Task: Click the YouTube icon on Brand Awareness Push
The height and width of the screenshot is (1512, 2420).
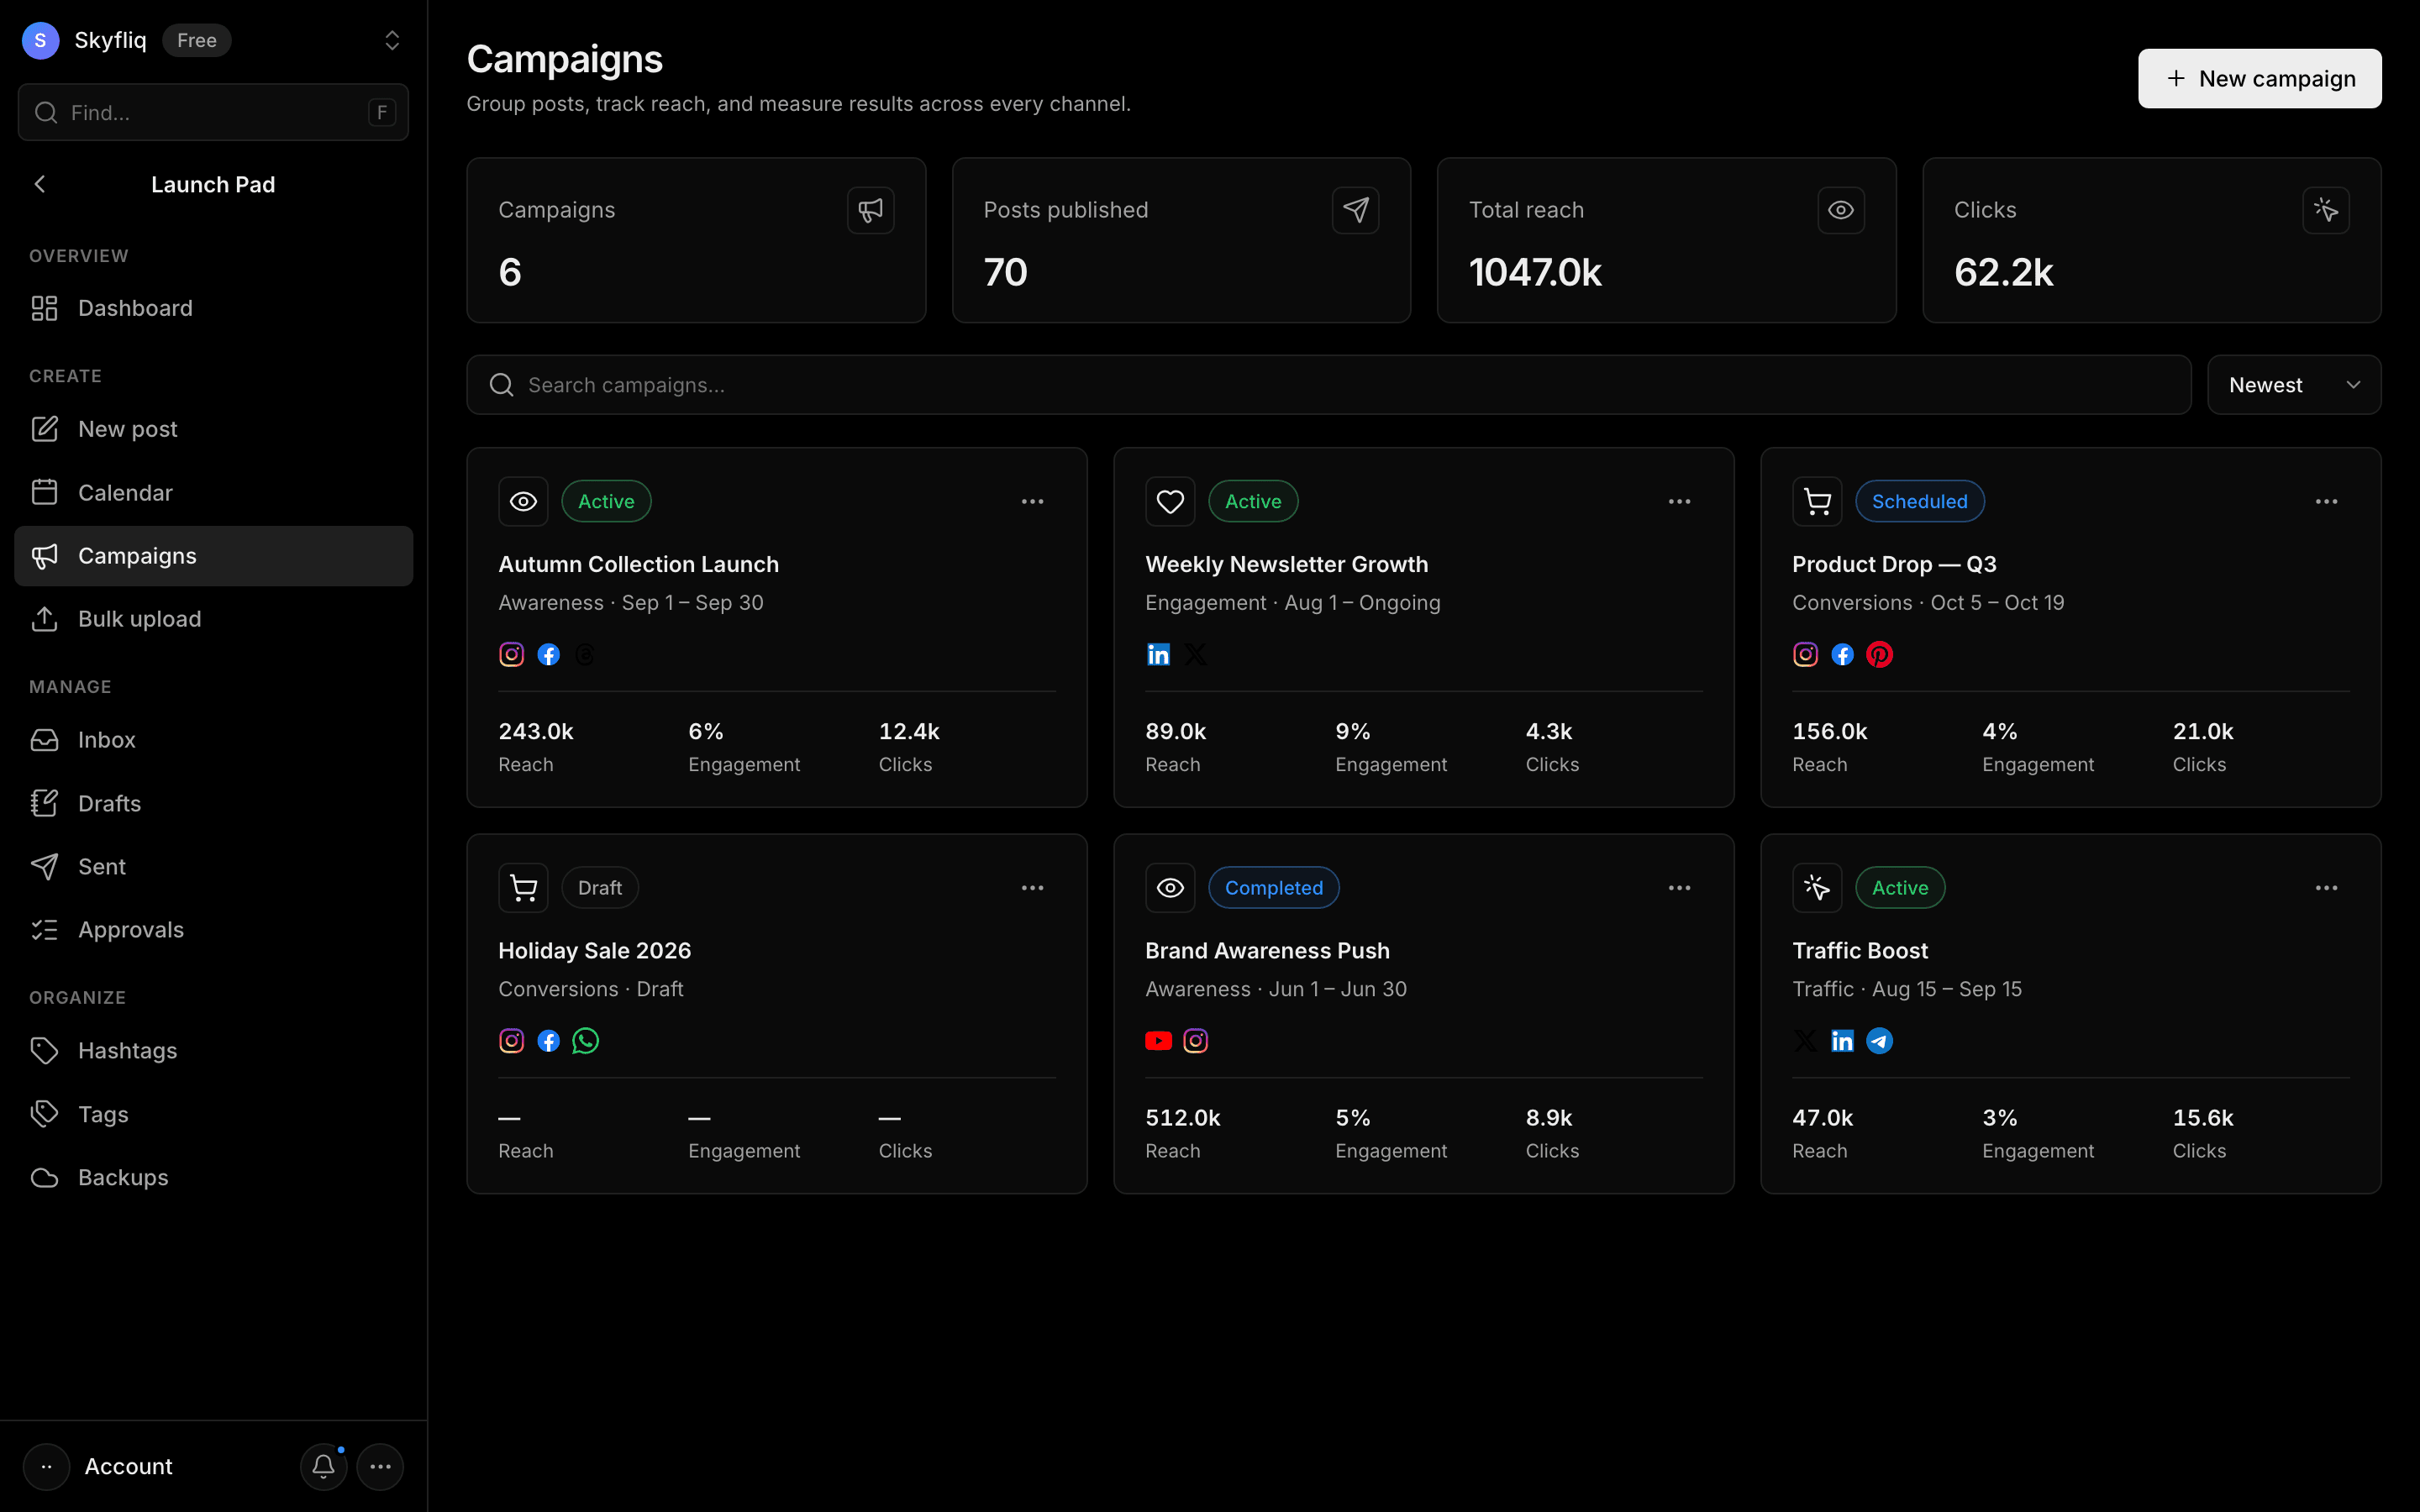Action: (1158, 1041)
